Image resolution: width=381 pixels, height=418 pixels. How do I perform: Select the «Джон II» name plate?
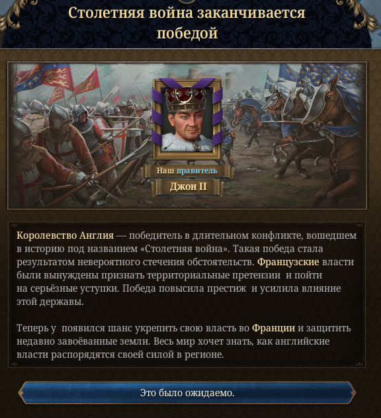pos(188,187)
